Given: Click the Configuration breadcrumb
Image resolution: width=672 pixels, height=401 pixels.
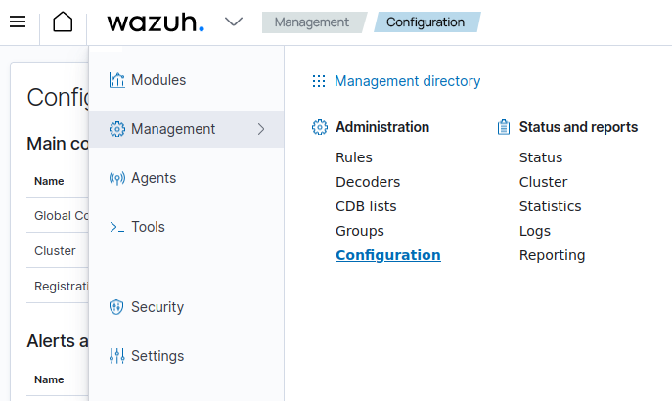Looking at the screenshot, I should [x=426, y=22].
